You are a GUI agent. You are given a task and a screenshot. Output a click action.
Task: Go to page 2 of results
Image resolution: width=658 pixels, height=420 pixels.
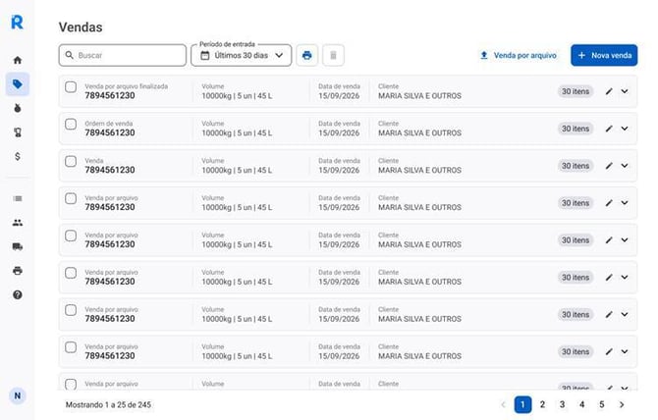point(542,404)
